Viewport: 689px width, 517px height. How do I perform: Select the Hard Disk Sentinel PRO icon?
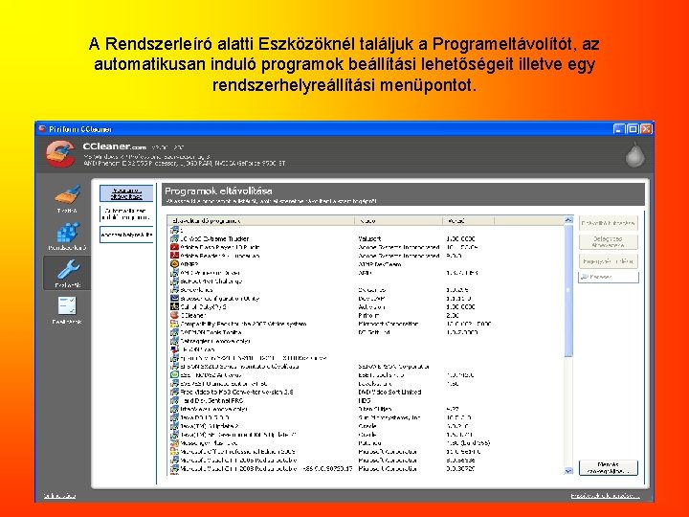[x=174, y=400]
